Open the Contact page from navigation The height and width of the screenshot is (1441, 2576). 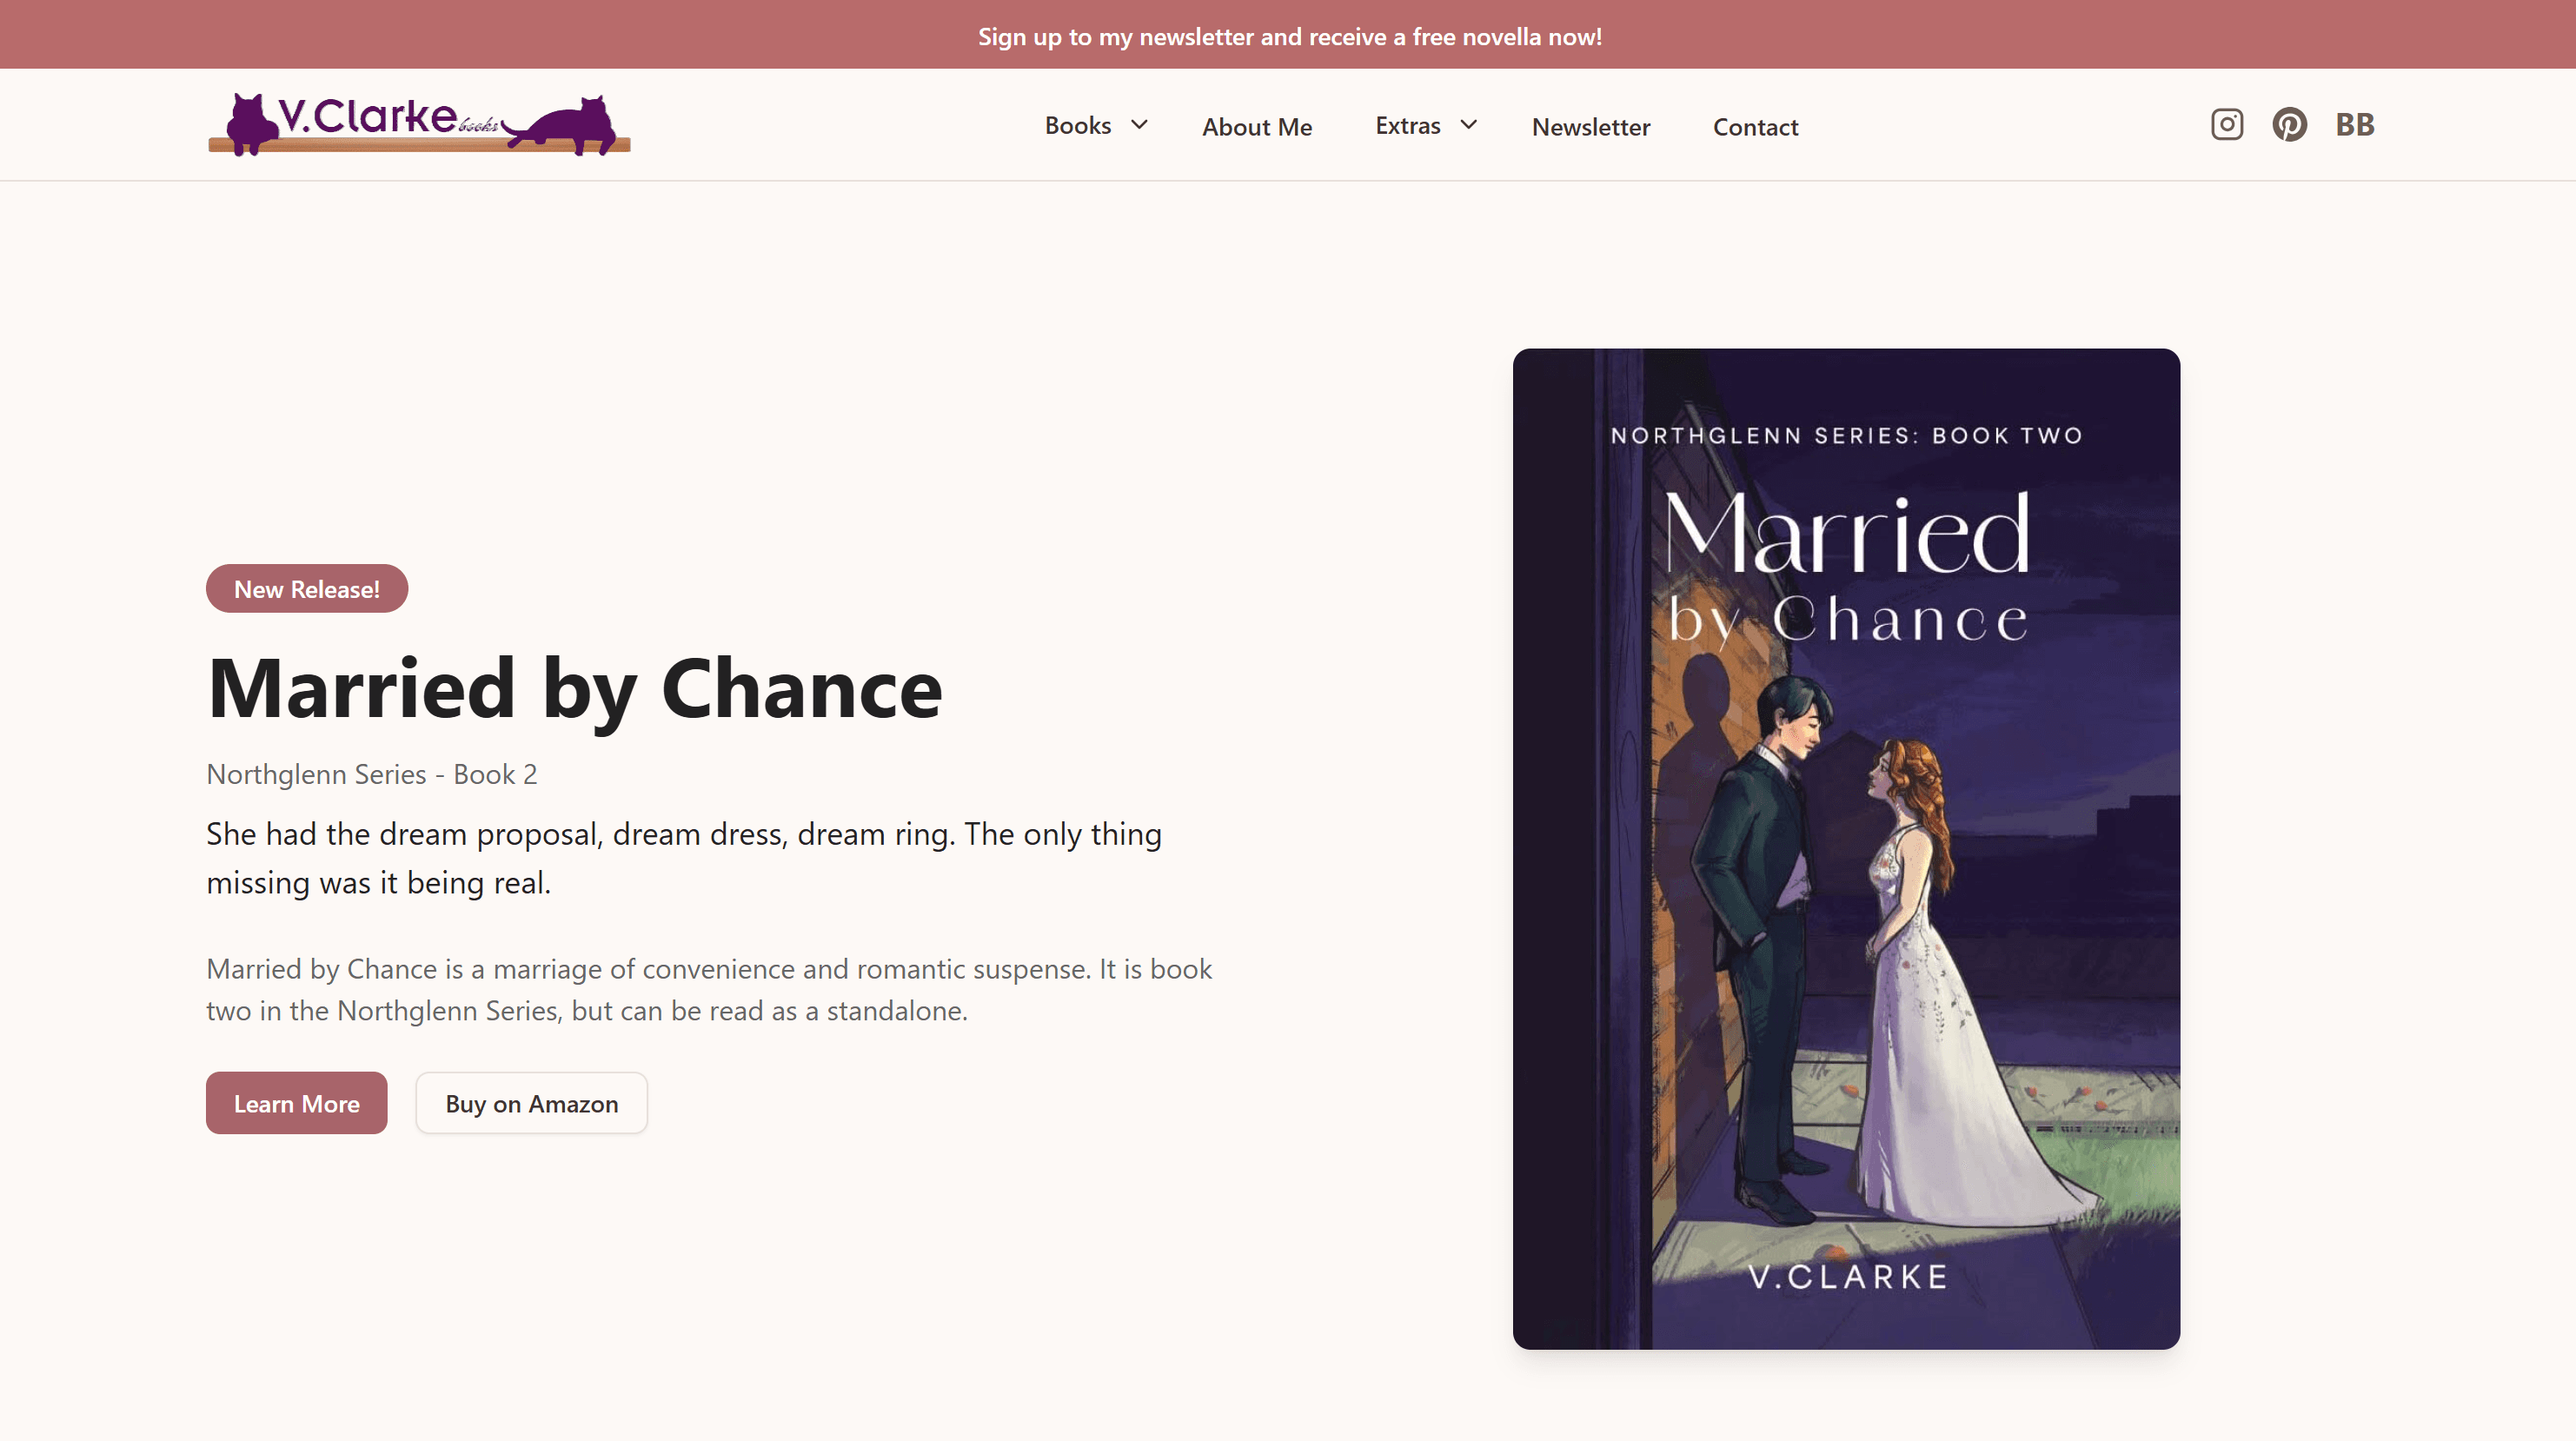[1755, 126]
